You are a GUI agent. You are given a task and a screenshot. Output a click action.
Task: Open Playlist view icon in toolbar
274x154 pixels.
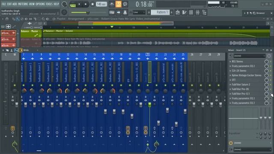pyautogui.click(x=178, y=12)
